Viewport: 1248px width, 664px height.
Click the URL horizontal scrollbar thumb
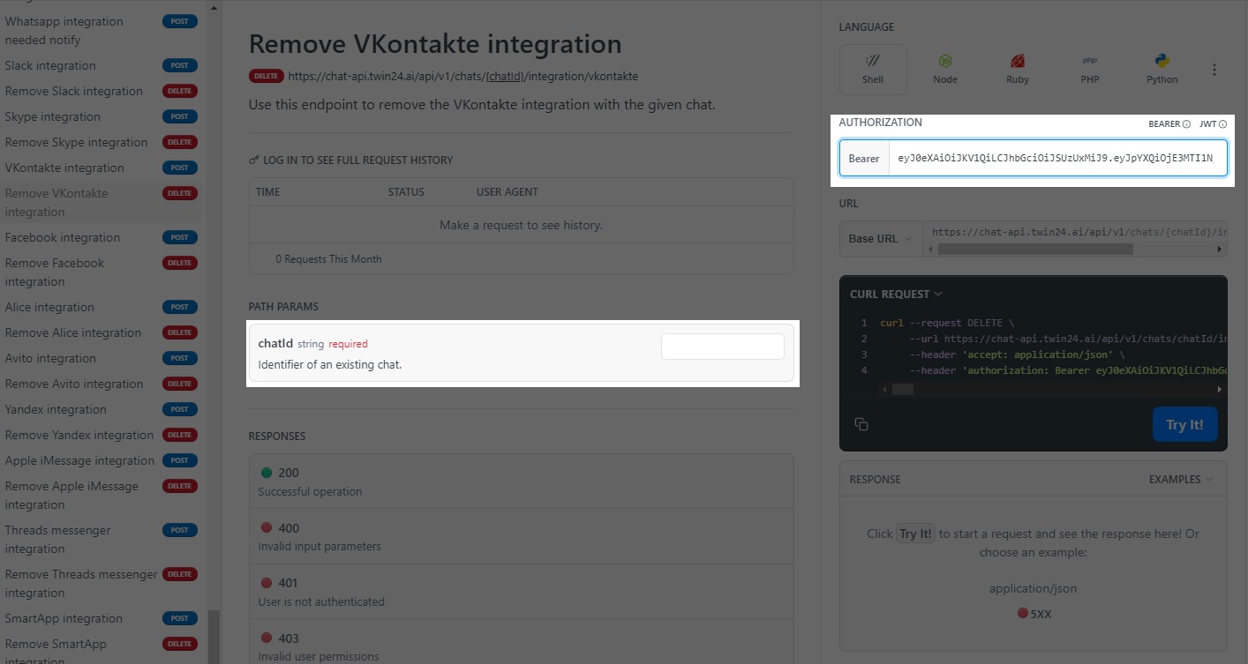1035,250
